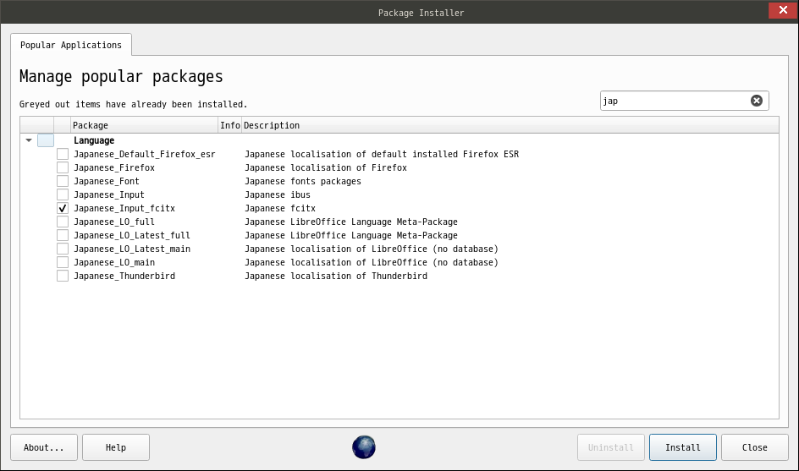The image size is (799, 471).
Task: Click the Japanese_LO_Latest_main package name
Action: tap(132, 249)
